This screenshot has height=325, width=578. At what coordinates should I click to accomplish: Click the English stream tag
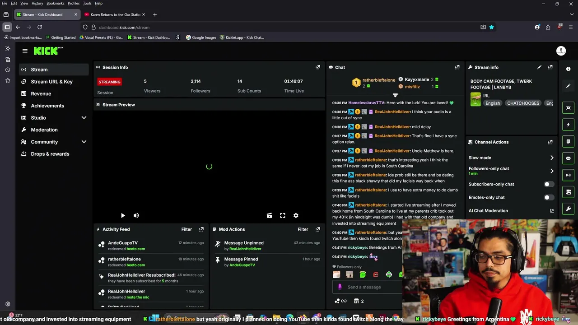pos(493,103)
